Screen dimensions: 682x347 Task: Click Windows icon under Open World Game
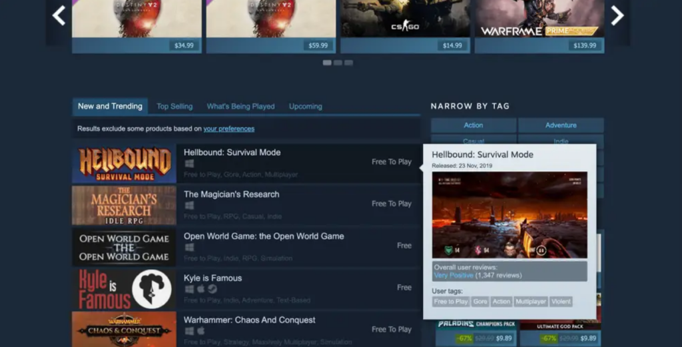[x=189, y=247]
